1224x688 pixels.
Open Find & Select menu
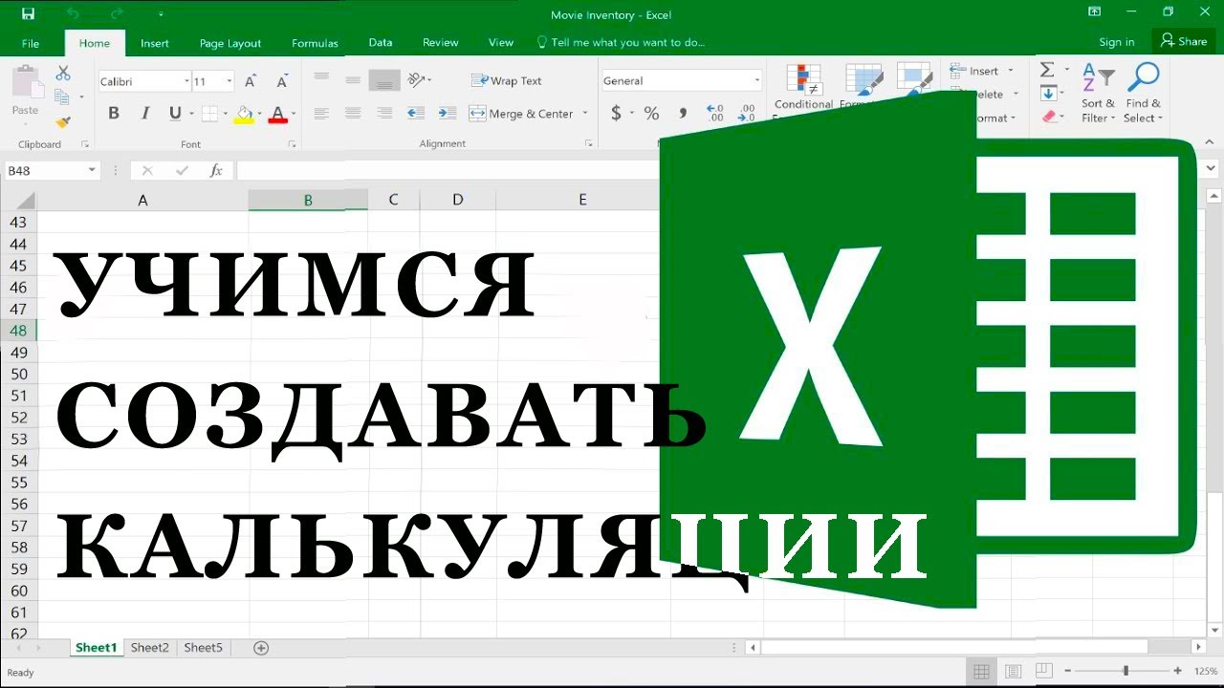1143,94
